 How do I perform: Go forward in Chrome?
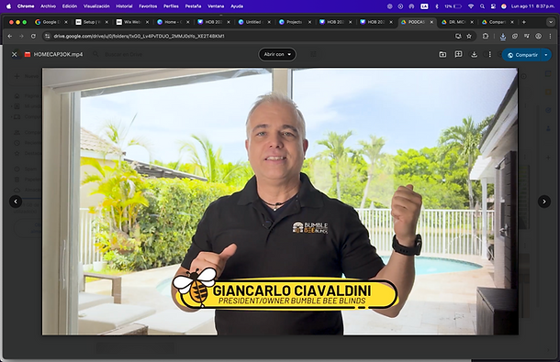pos(21,36)
